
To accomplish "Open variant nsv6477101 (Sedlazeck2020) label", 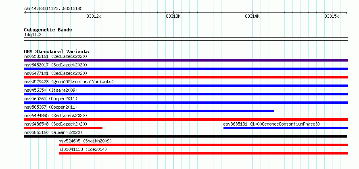I will [56, 73].
